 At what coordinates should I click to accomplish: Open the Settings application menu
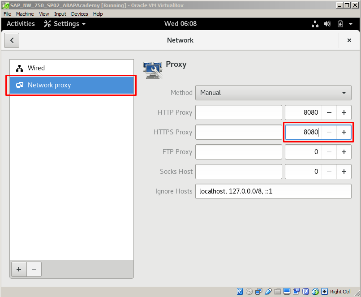coord(65,24)
